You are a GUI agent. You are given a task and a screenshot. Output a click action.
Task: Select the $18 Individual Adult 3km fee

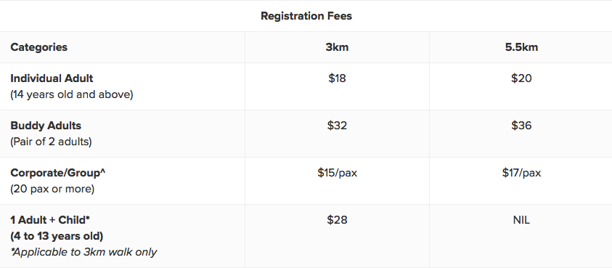click(337, 78)
